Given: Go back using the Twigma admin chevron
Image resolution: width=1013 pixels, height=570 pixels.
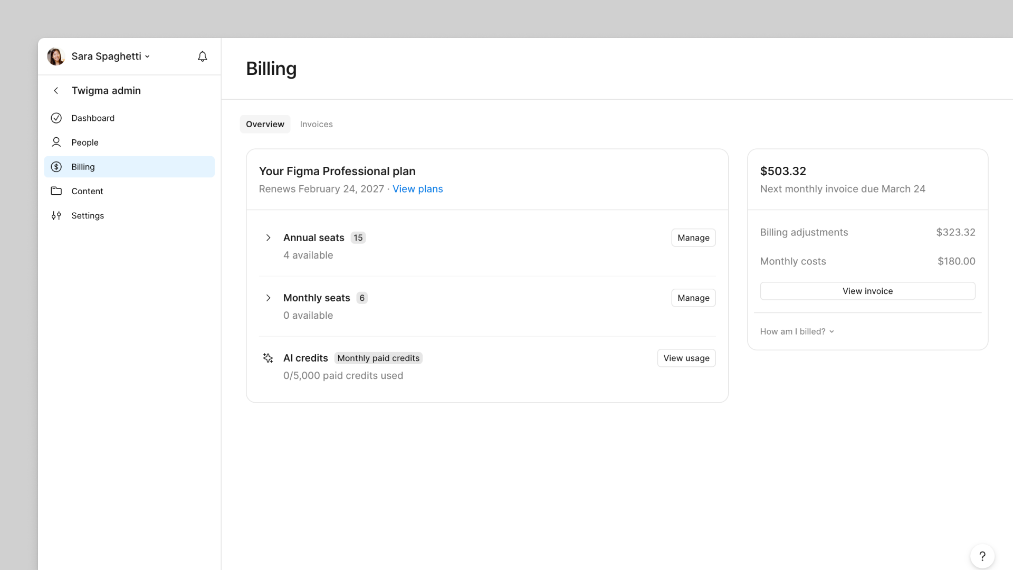Looking at the screenshot, I should tap(56, 90).
